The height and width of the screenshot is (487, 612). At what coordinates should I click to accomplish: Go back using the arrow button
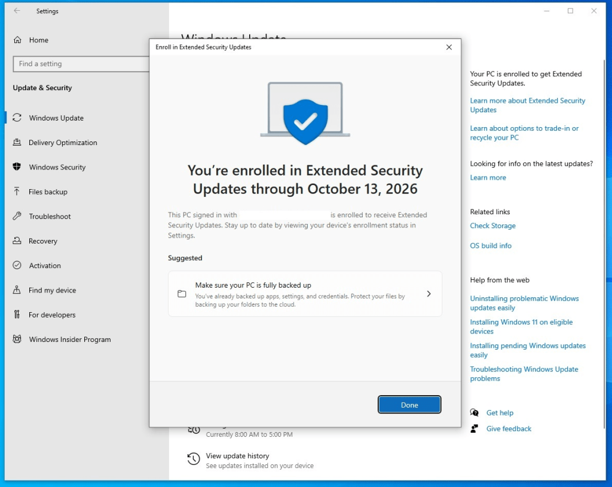tap(16, 10)
